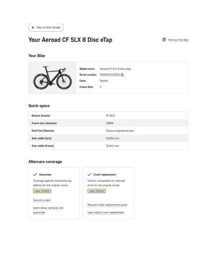This screenshot has width=198, height=280.
Task: Copy the serial number icon
Action: [x=122, y=75]
